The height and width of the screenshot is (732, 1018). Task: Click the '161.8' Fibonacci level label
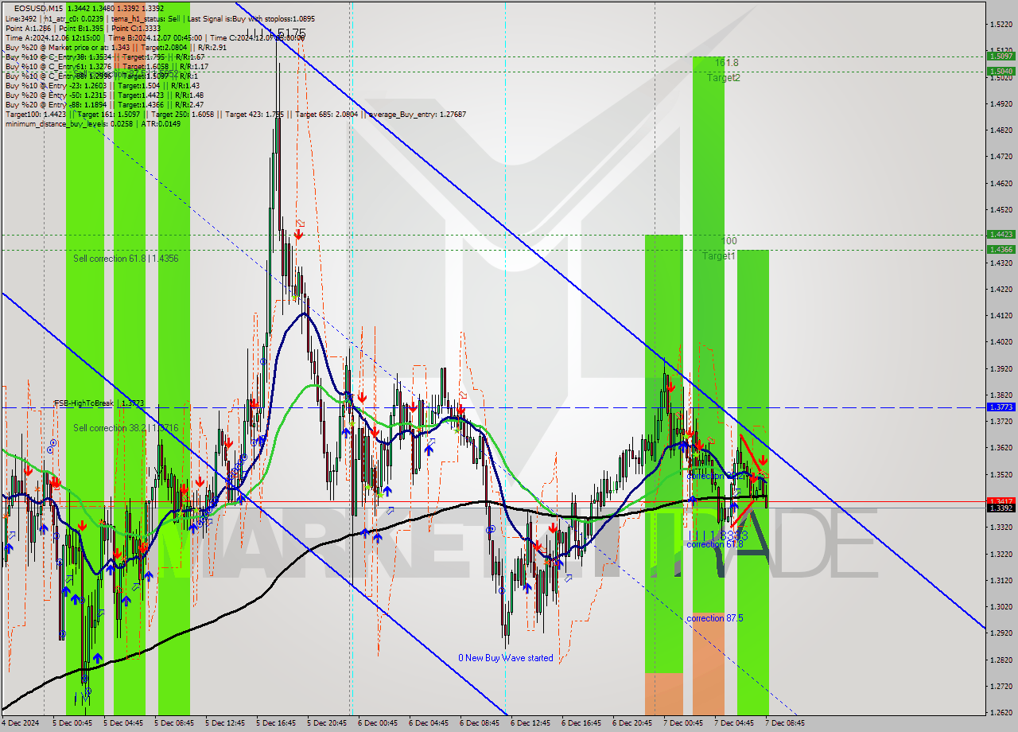(x=726, y=62)
